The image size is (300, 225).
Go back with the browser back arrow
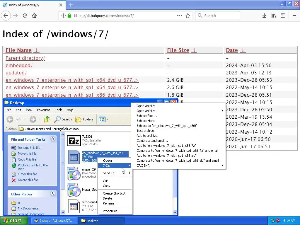[x=6, y=16]
